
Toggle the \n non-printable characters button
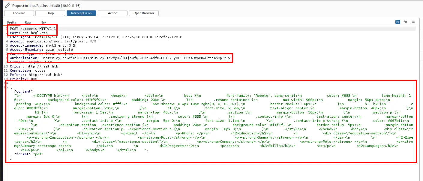click(x=406, y=22)
